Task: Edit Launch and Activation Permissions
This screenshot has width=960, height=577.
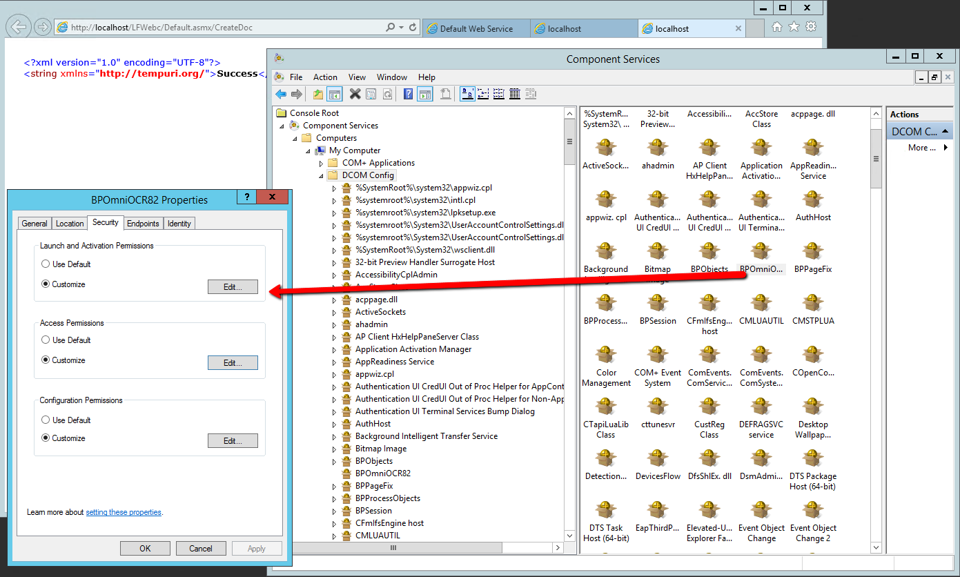Action: pos(233,287)
